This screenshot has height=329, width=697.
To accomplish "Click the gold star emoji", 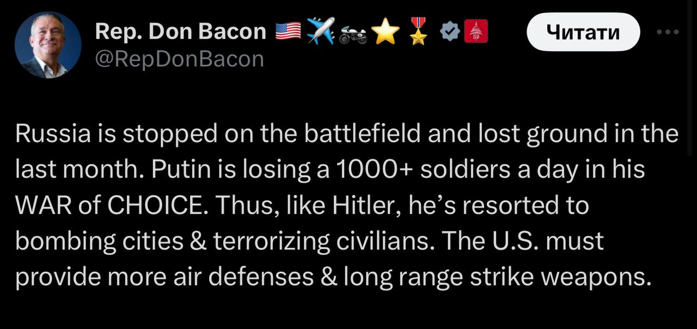I will coord(386,33).
